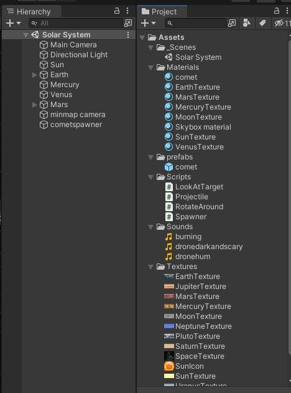Open Solar System scene options menu
291x393 pixels.
pyautogui.click(x=128, y=35)
